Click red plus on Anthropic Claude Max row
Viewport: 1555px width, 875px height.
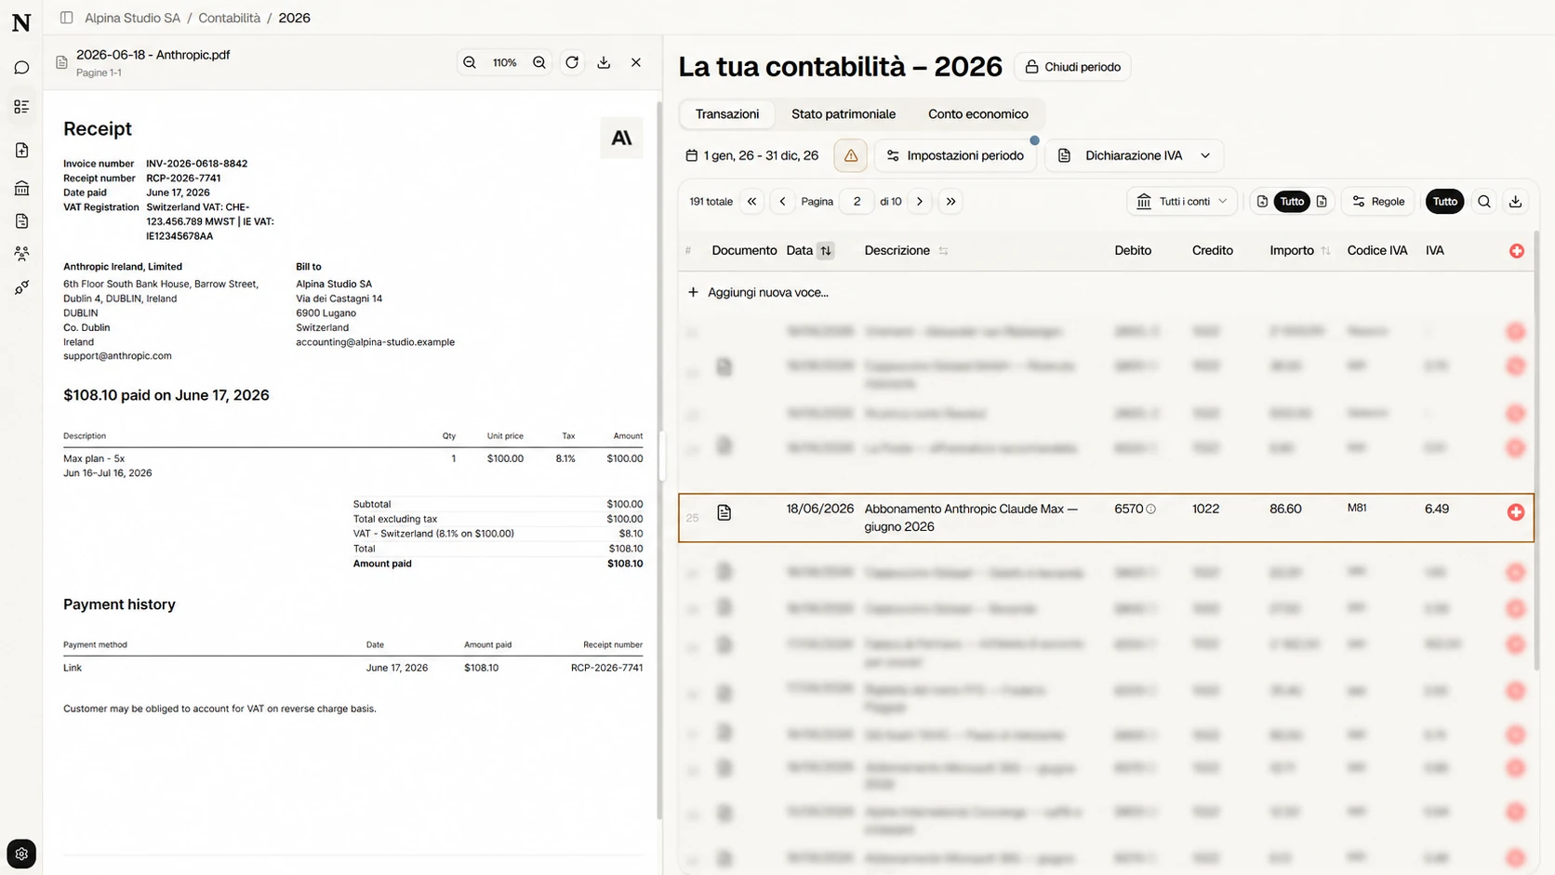(x=1516, y=512)
